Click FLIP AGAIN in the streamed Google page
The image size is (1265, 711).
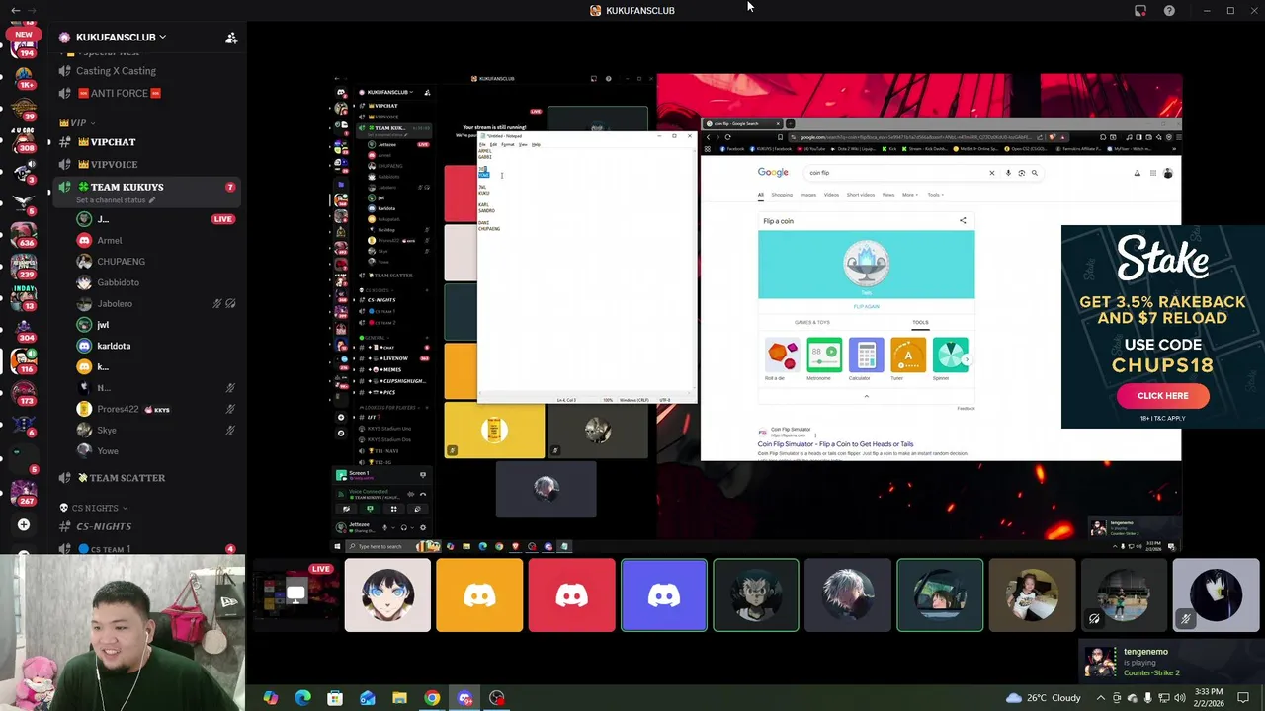pyautogui.click(x=866, y=307)
